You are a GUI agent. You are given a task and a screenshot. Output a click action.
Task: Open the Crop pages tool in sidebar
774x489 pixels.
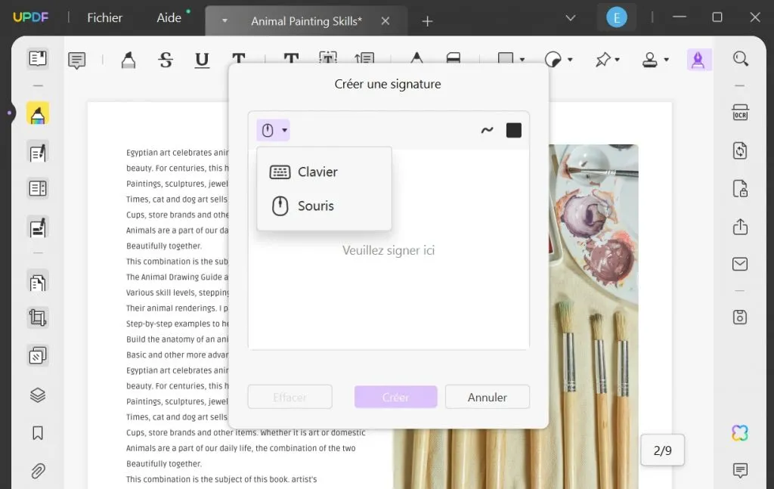(38, 317)
